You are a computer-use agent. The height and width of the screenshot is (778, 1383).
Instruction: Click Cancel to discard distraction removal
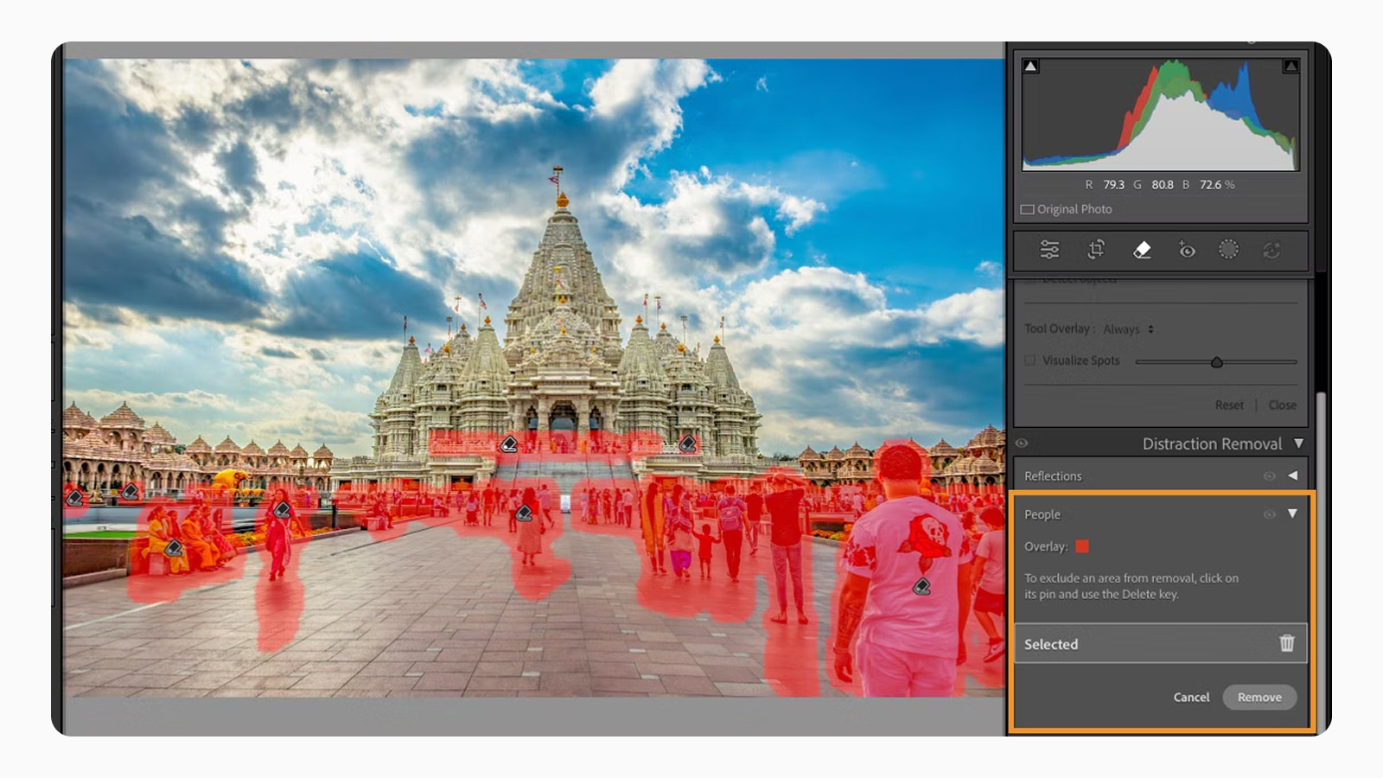[1191, 697]
